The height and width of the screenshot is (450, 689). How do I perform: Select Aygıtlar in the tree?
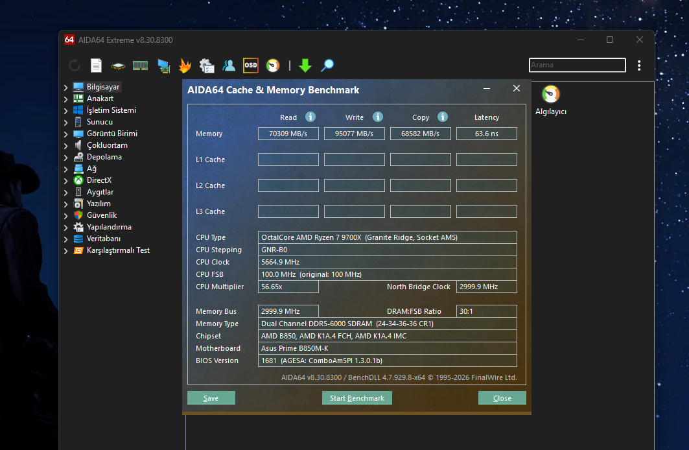[100, 192]
